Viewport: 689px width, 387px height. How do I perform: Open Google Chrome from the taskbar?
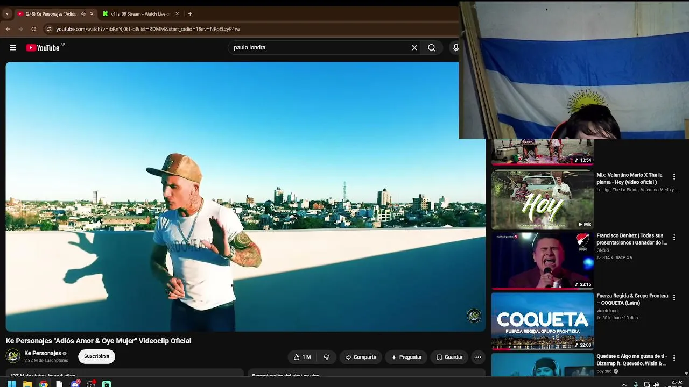click(43, 384)
